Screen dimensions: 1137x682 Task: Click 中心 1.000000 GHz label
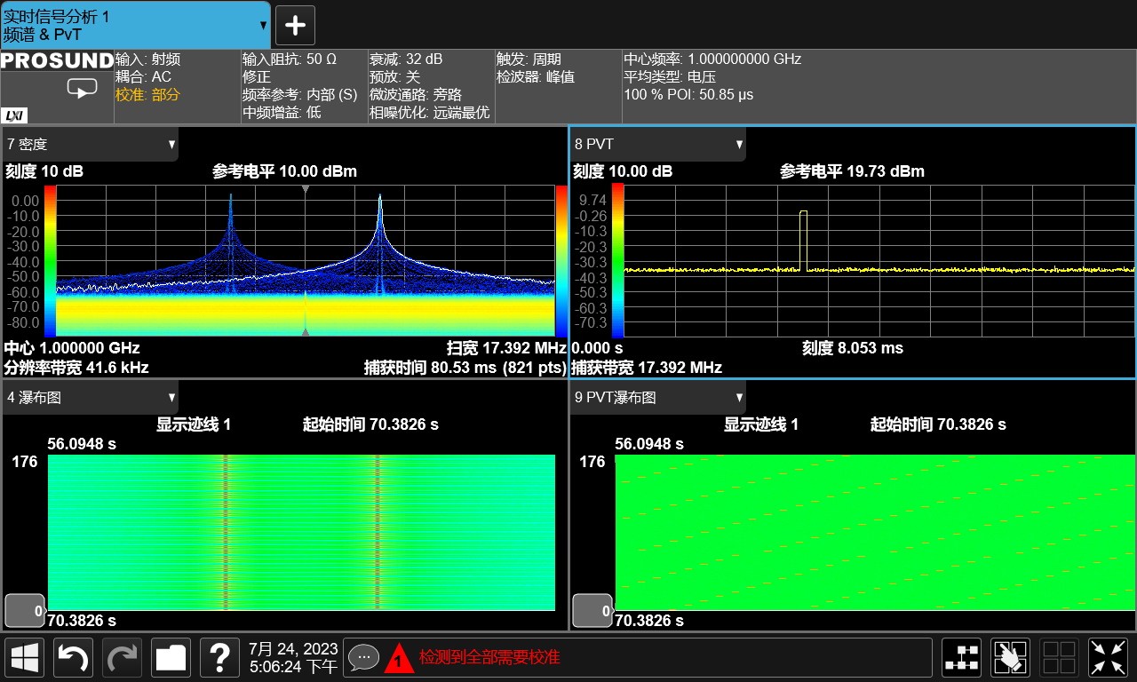[72, 348]
